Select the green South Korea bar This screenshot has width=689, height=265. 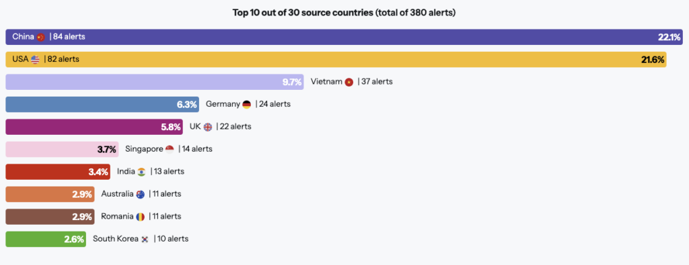46,239
